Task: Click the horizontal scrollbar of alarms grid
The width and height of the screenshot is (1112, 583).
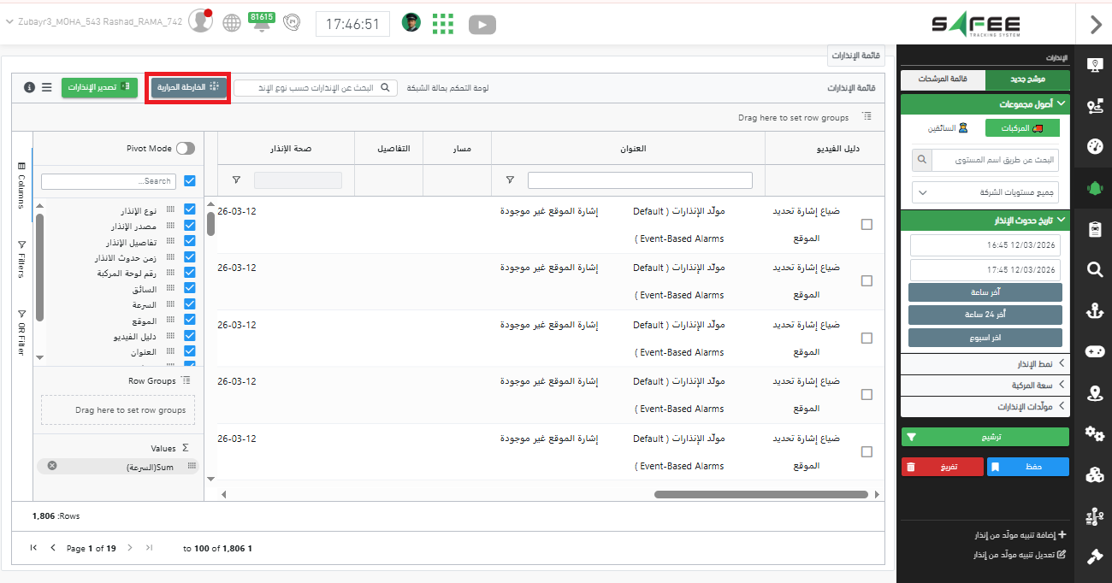Action: (x=761, y=494)
